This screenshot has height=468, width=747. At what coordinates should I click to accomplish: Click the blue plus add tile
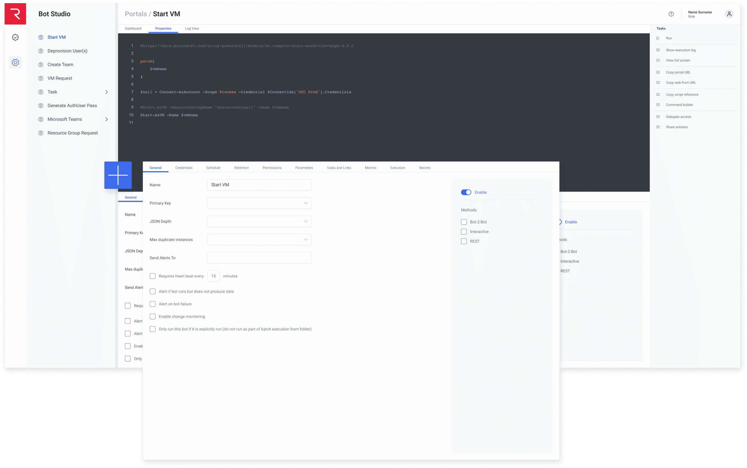coord(118,175)
